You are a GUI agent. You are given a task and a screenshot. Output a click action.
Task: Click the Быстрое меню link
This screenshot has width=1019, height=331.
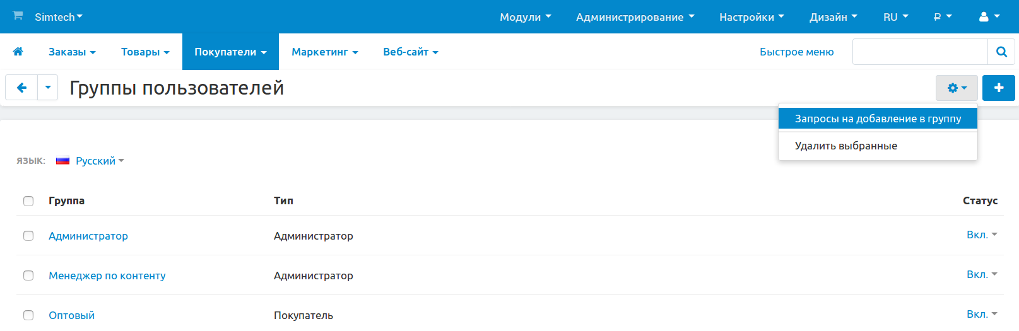(x=796, y=52)
